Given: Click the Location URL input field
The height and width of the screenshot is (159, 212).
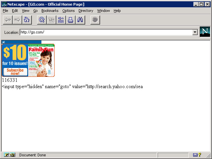Looking at the screenshot, I should 106,32.
